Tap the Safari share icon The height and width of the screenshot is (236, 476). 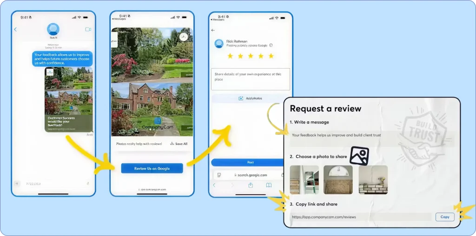[251, 185]
